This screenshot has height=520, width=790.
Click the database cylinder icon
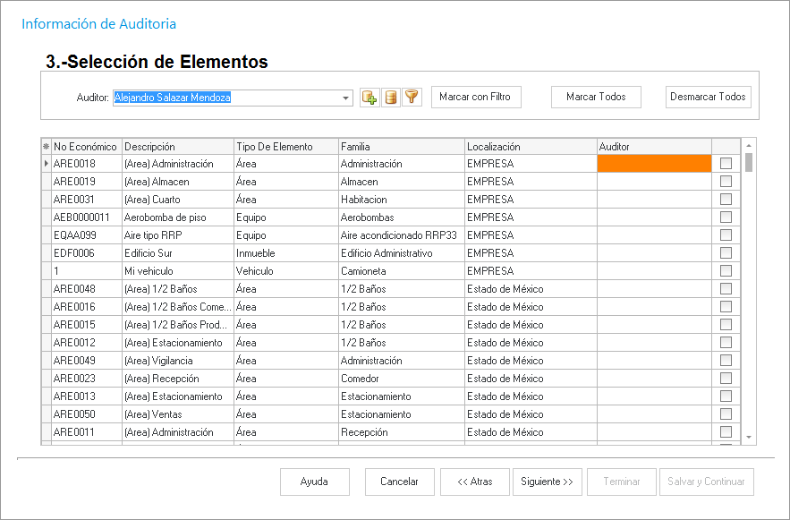tap(391, 98)
